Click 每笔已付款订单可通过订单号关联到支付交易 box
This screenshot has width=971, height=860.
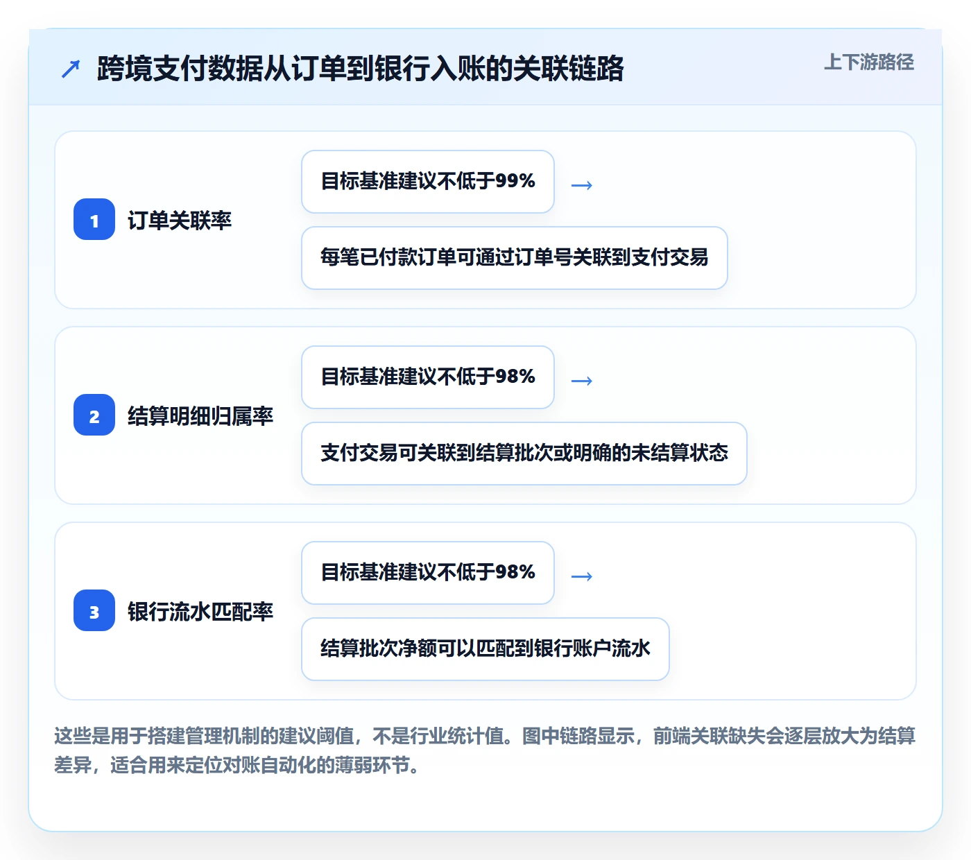tap(515, 258)
